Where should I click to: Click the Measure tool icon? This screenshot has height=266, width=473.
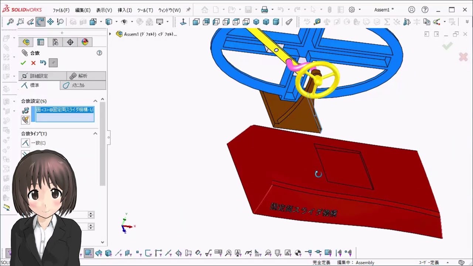(317, 22)
